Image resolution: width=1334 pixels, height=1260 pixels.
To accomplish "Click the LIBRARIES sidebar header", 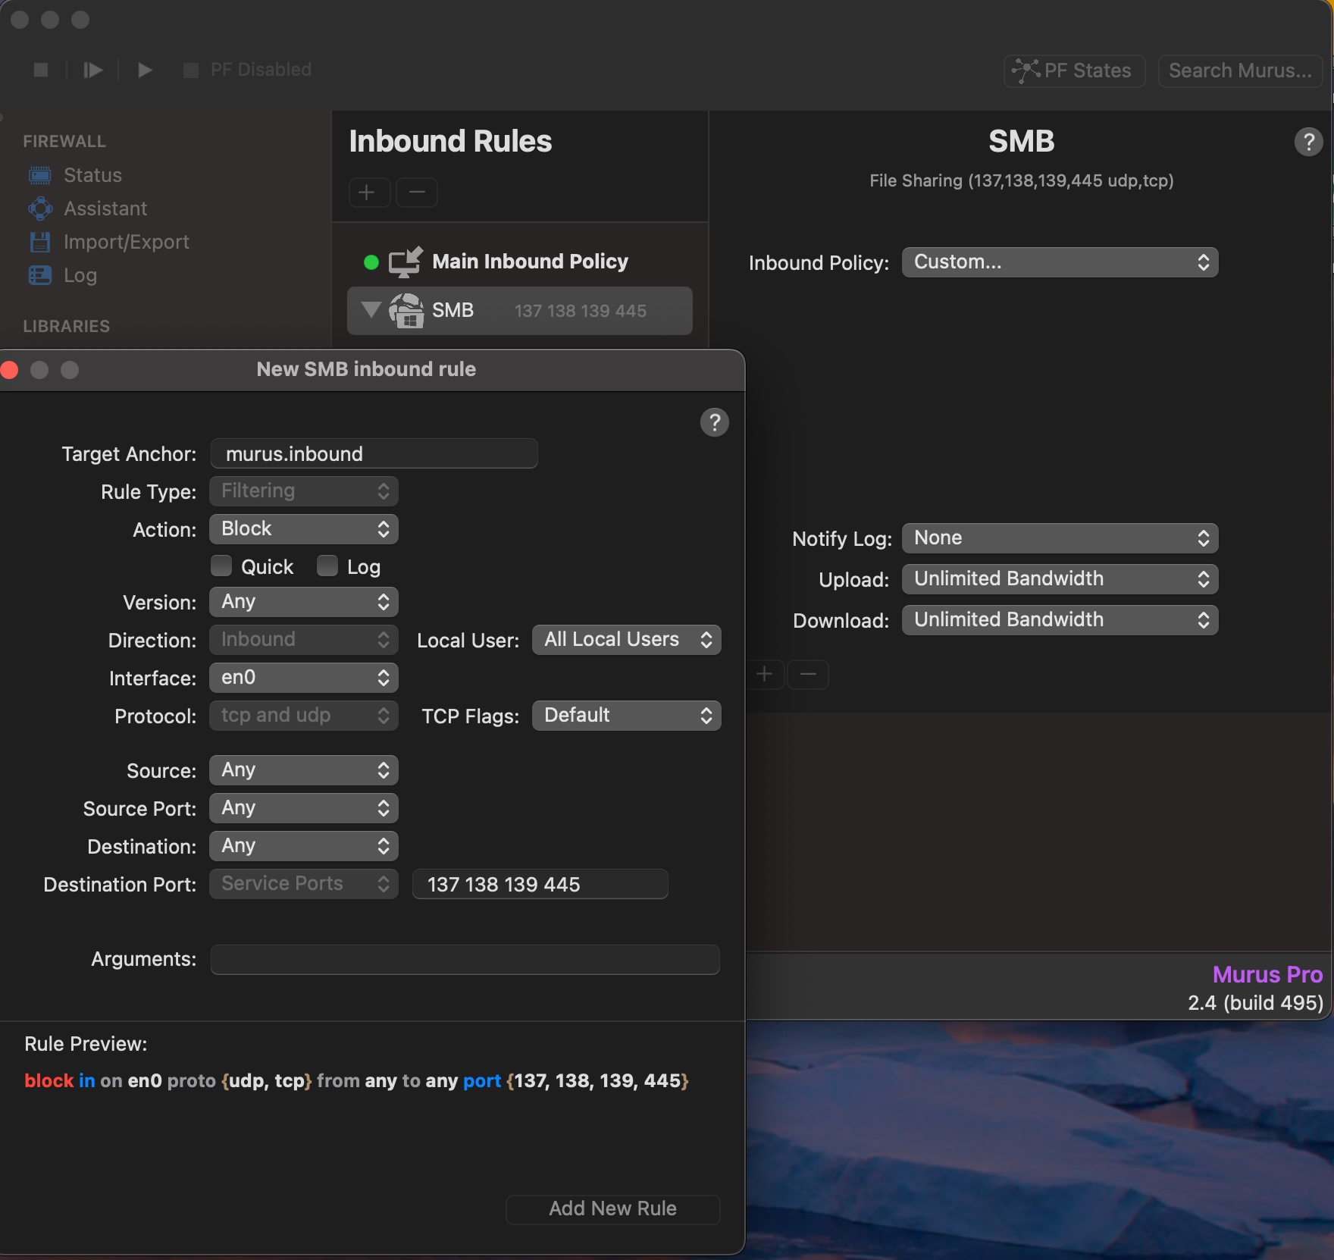I will coord(67,326).
